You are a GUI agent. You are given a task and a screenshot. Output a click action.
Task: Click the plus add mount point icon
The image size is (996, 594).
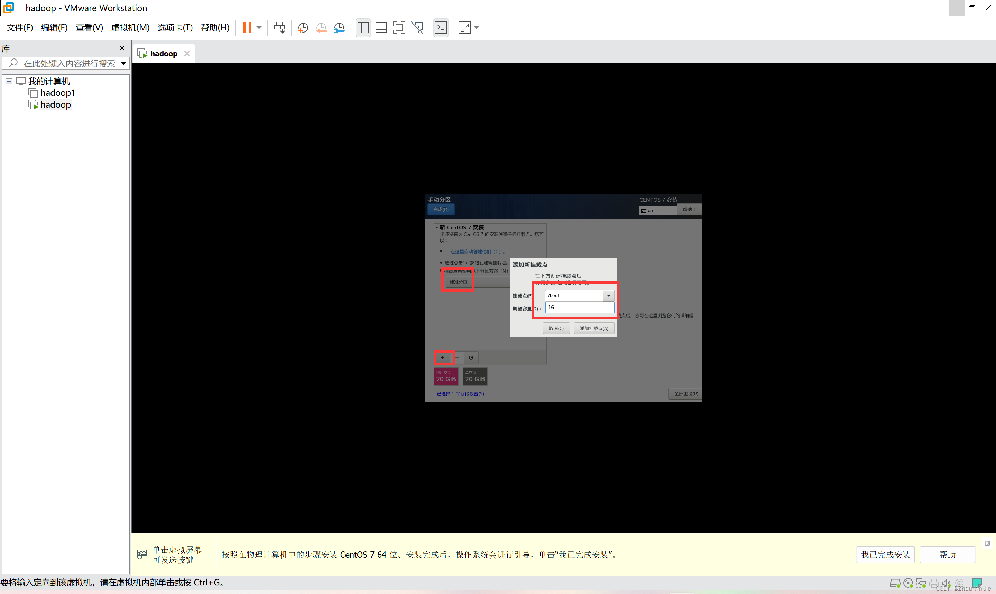[442, 358]
